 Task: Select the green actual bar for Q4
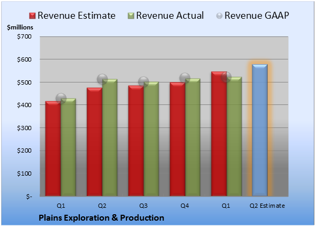(x=193, y=137)
